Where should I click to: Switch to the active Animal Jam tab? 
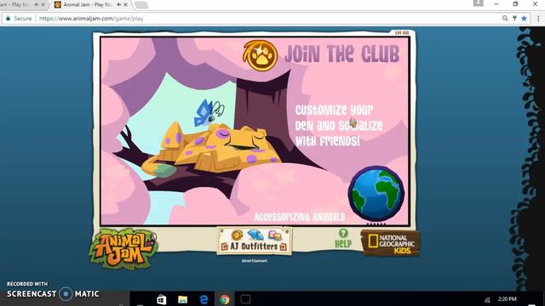(87, 5)
